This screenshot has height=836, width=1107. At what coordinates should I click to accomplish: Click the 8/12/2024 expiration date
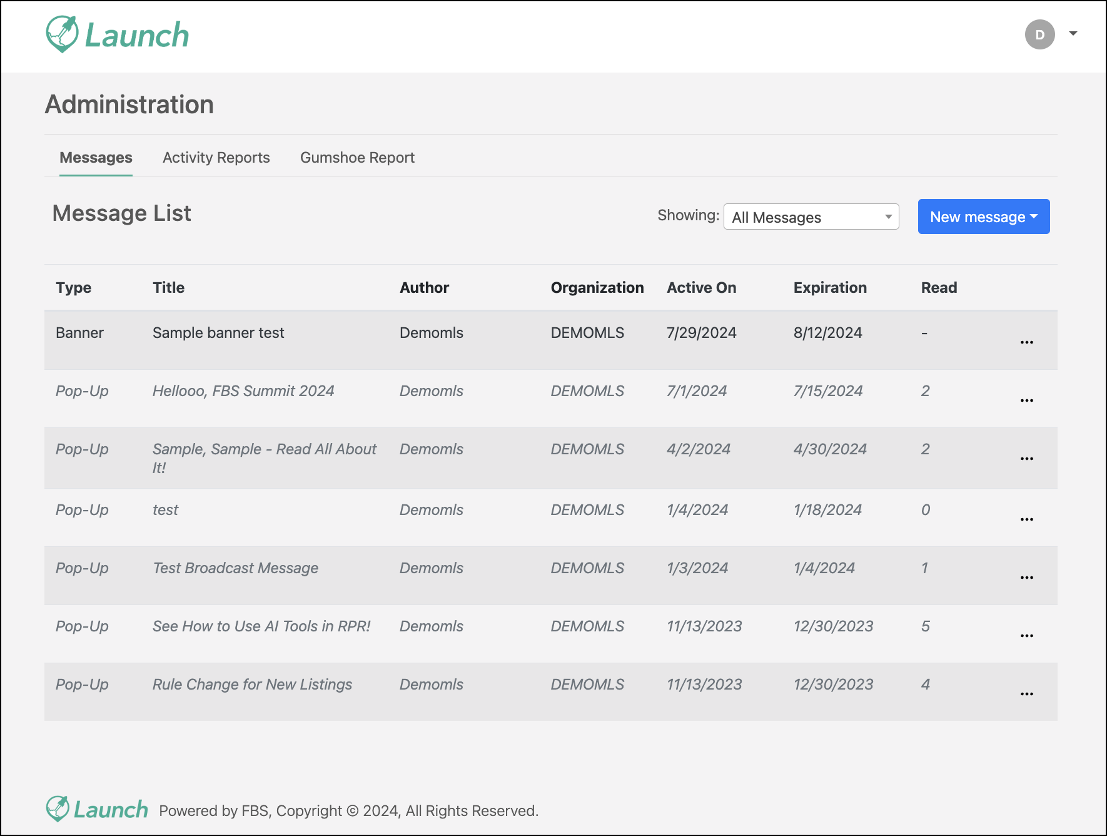(827, 333)
